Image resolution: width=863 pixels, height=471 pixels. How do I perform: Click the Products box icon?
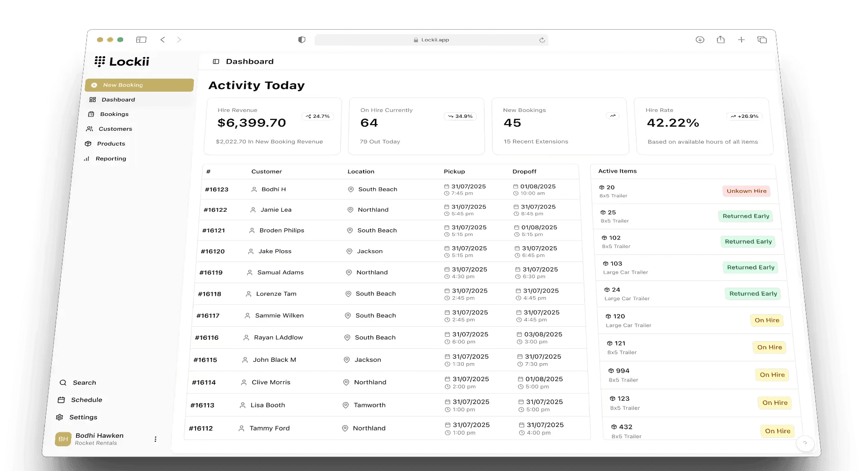click(88, 144)
